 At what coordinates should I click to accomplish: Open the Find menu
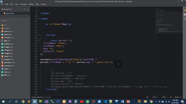[x=12, y=4]
